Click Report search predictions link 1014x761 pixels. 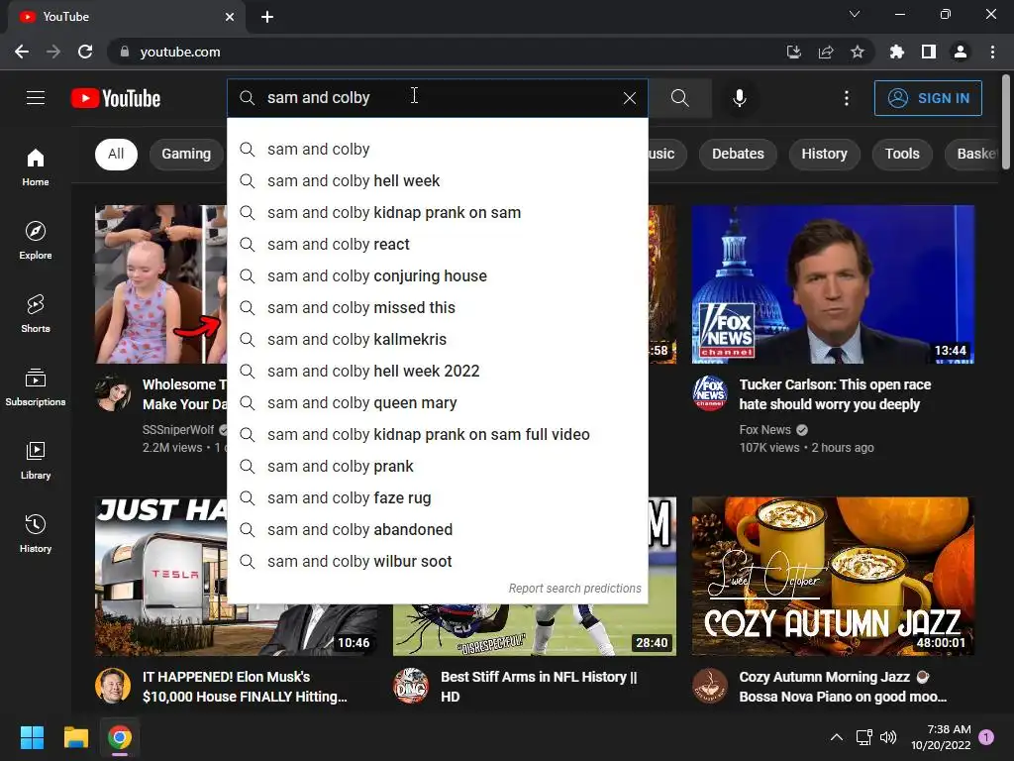[x=575, y=589]
